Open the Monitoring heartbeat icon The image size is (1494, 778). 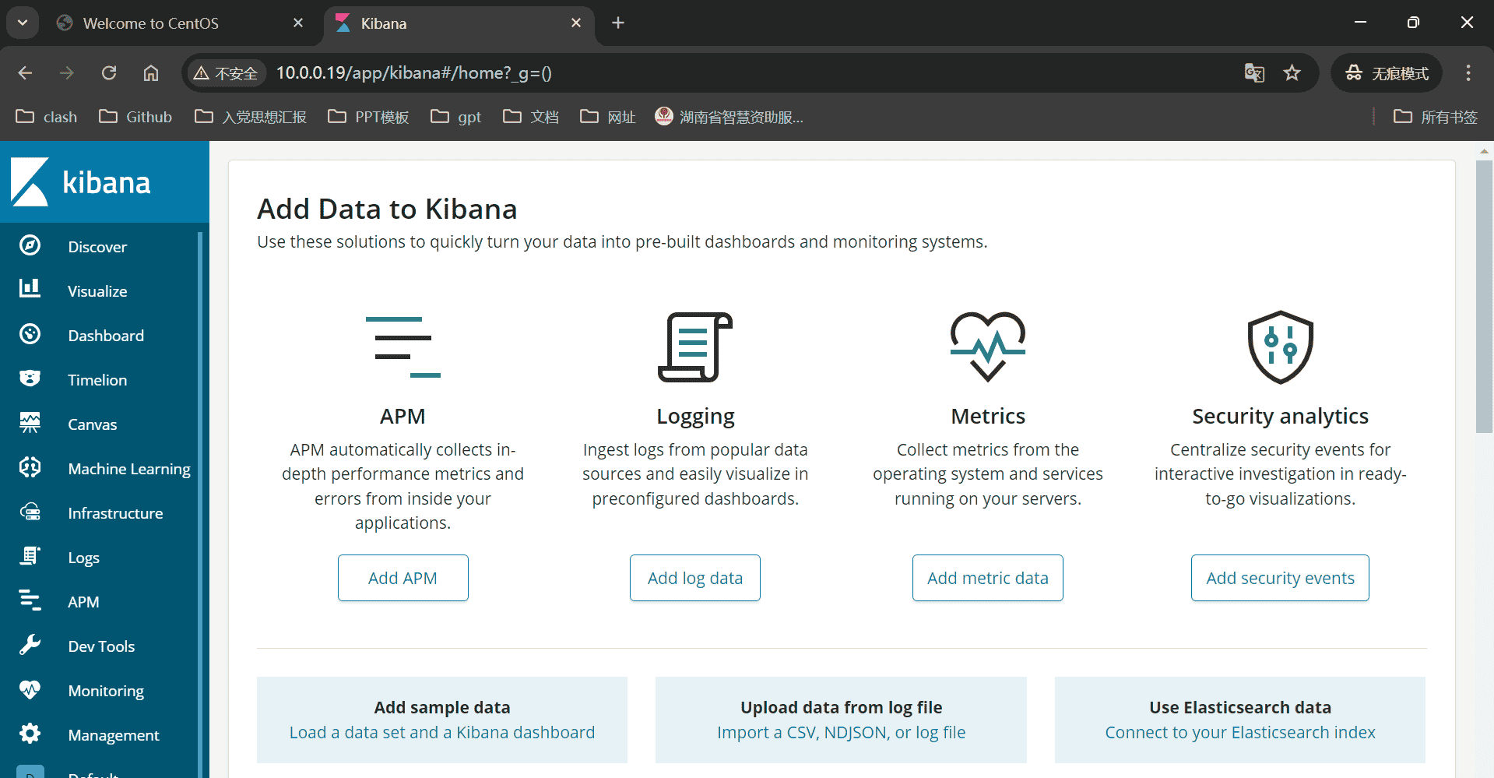click(30, 689)
